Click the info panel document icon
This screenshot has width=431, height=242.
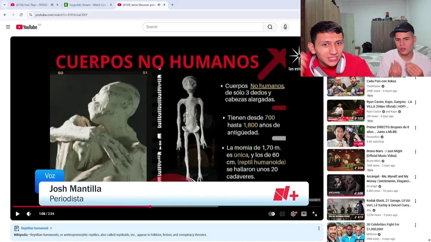click(x=16, y=228)
